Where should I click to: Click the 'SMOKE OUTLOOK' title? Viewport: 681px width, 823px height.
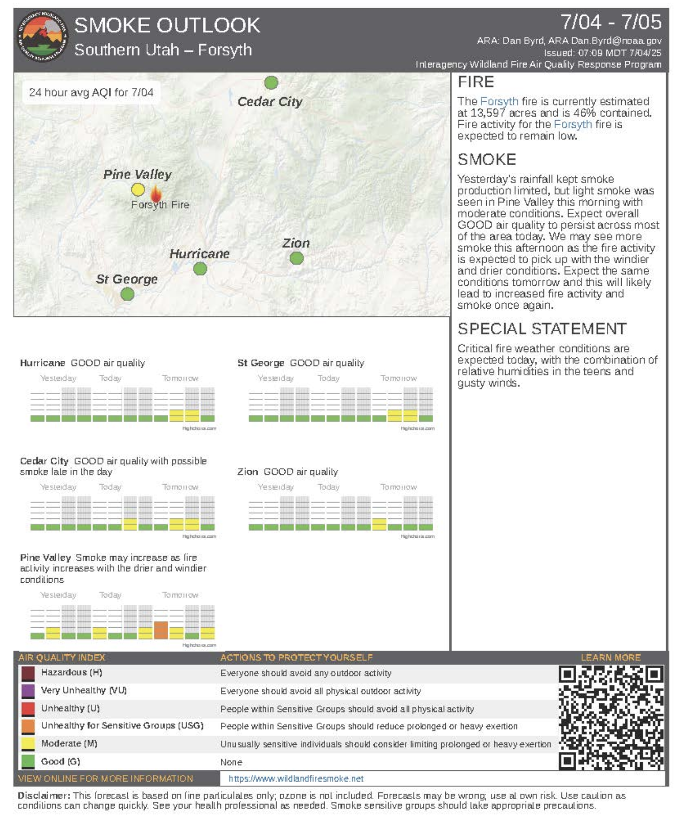(167, 25)
